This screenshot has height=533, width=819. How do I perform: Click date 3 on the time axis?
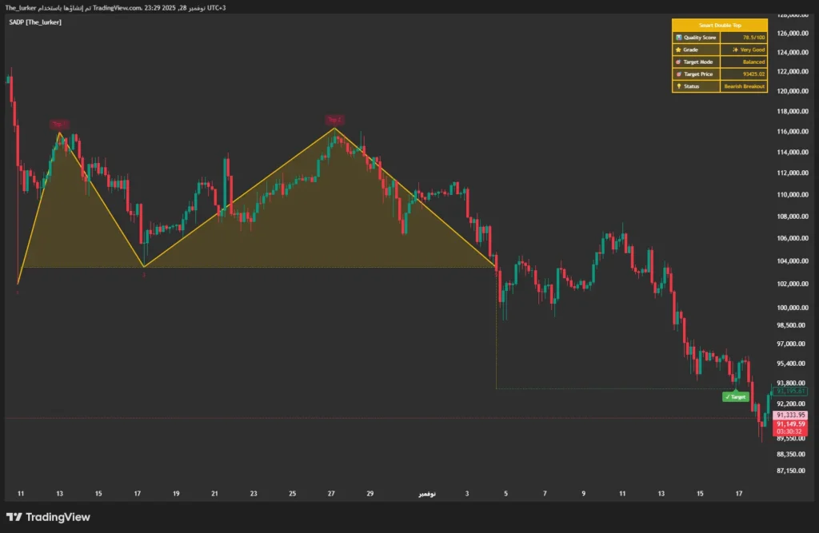[x=467, y=493]
